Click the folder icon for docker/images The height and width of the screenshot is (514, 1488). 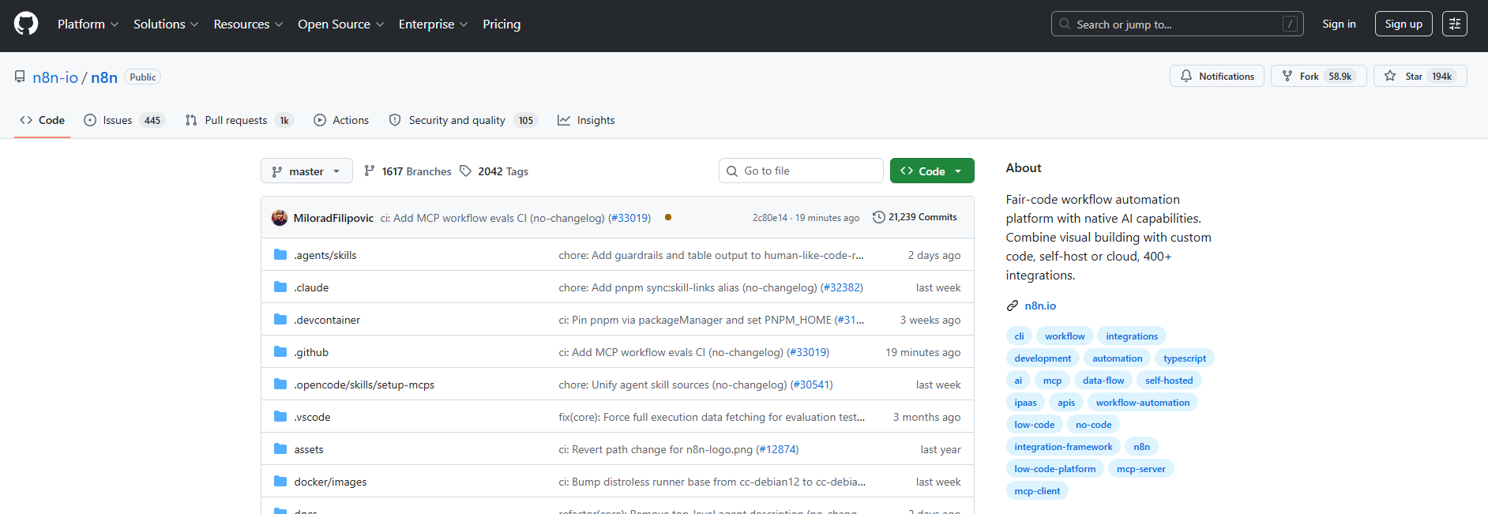click(280, 481)
